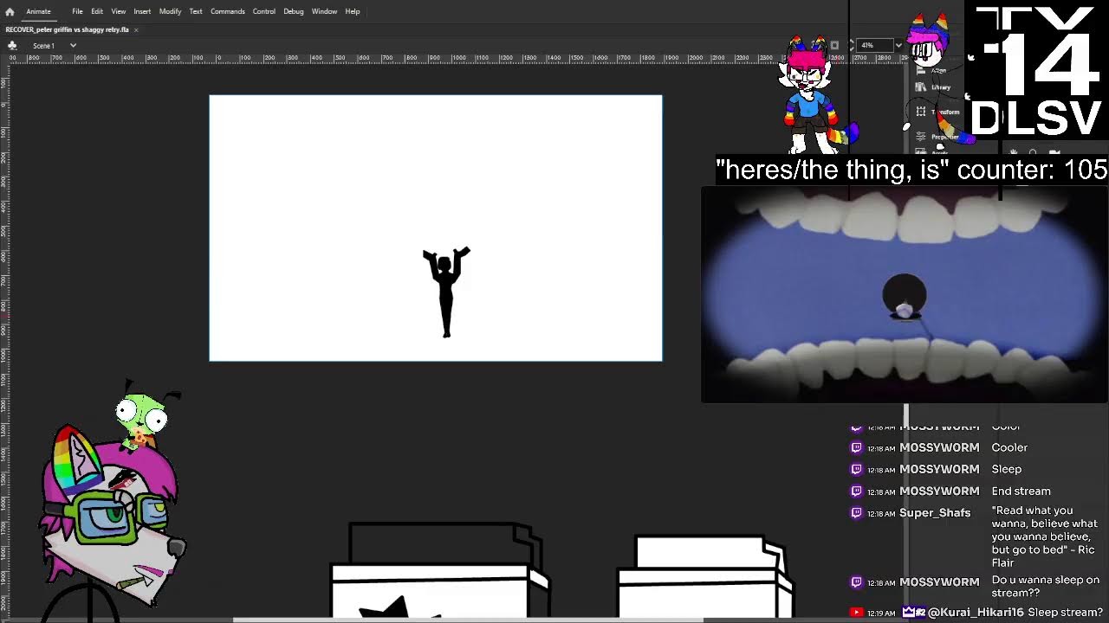Close the RECOVER_peter griffin document tab
The image size is (1109, 623).
click(136, 29)
